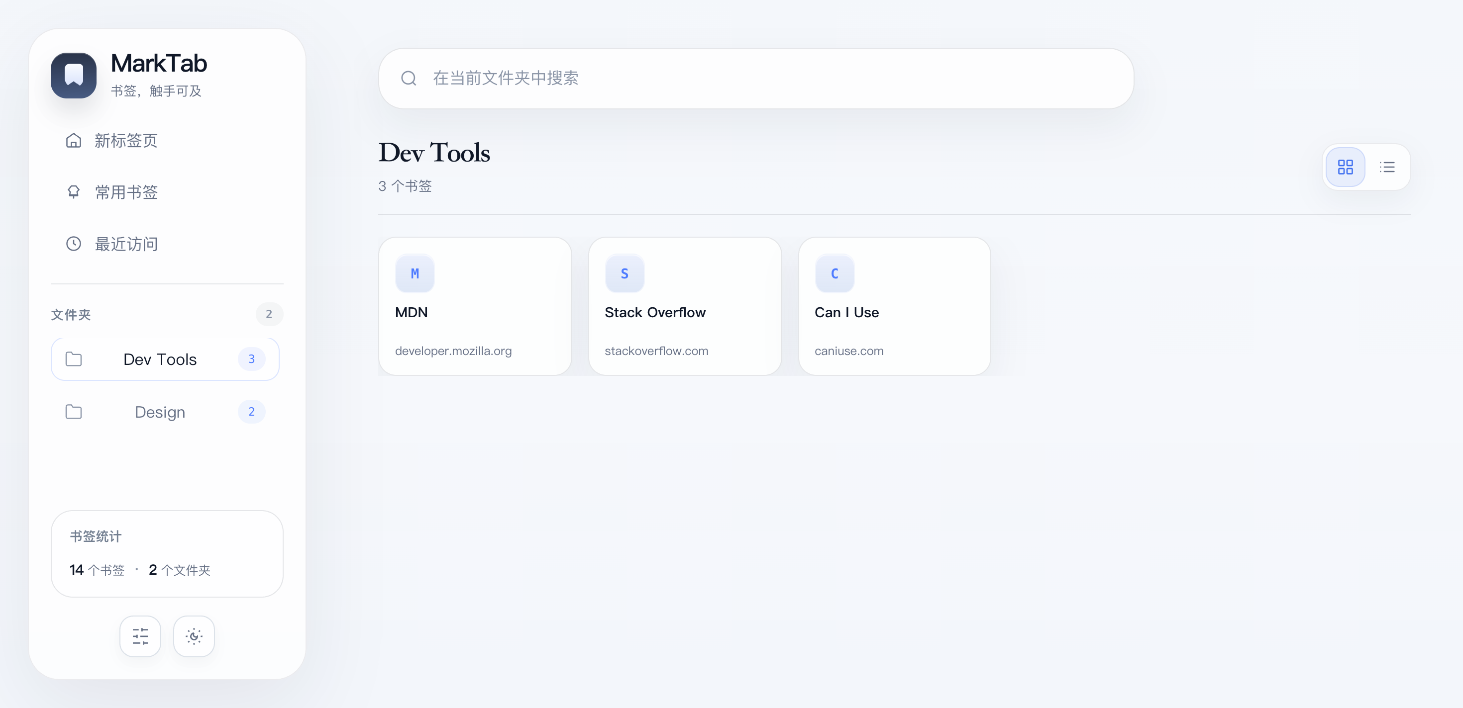Click the "2 个文件夹" statistic
The image size is (1463, 708).
[x=180, y=570]
